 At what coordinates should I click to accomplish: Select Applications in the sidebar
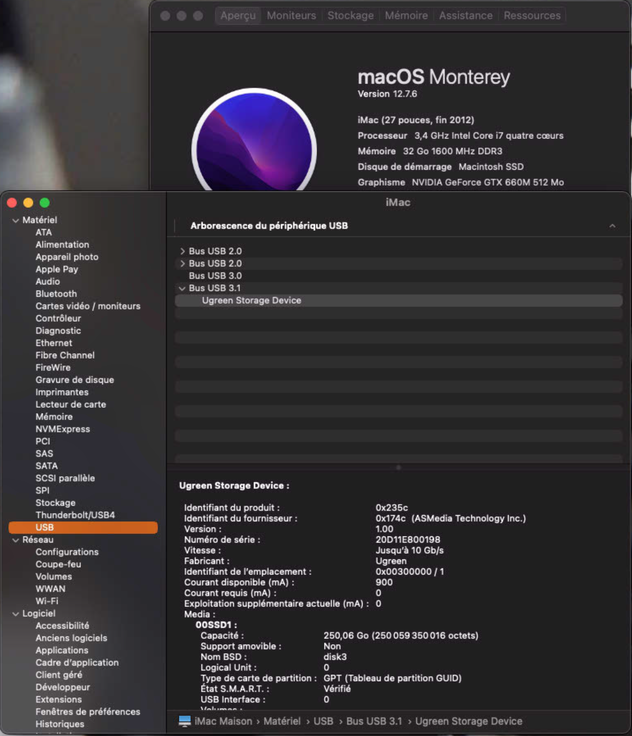coord(62,650)
